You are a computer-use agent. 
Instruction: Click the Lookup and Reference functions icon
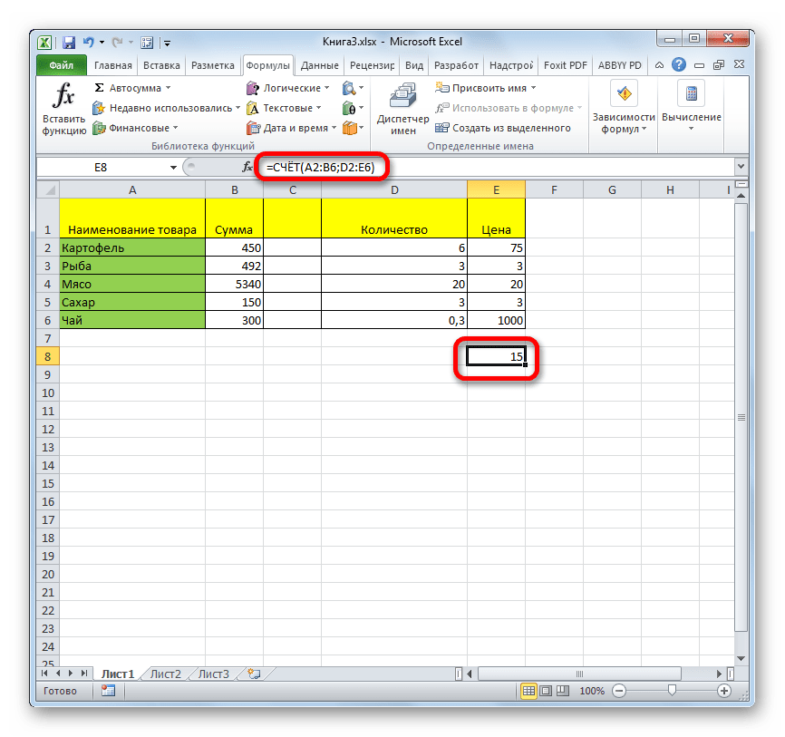coord(349,88)
